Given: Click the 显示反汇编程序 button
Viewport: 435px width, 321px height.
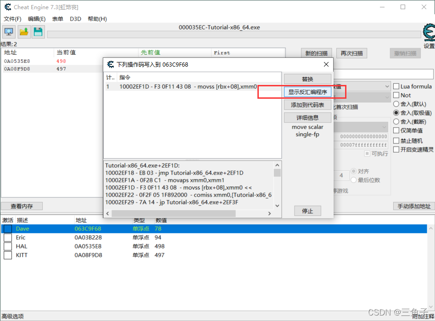Looking at the screenshot, I should point(307,92).
